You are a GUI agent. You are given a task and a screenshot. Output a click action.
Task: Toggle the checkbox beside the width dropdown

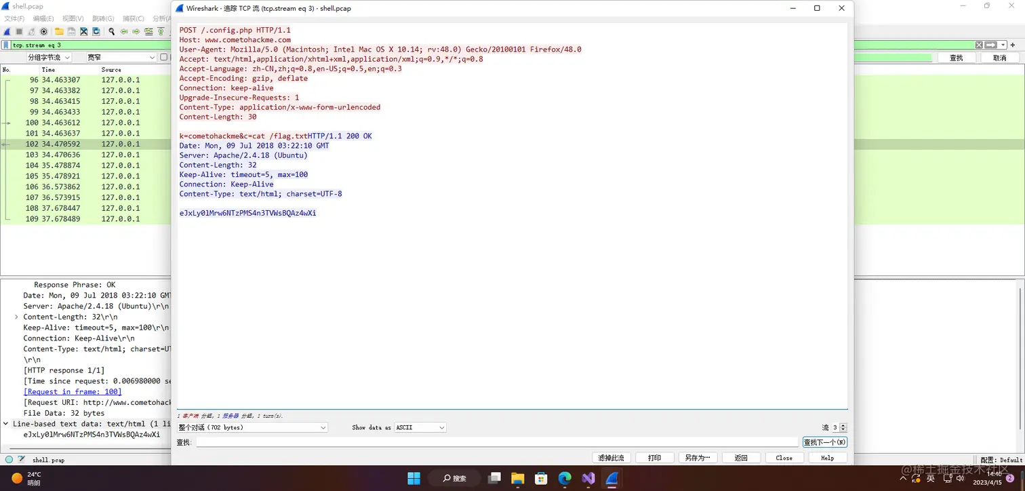[163, 58]
